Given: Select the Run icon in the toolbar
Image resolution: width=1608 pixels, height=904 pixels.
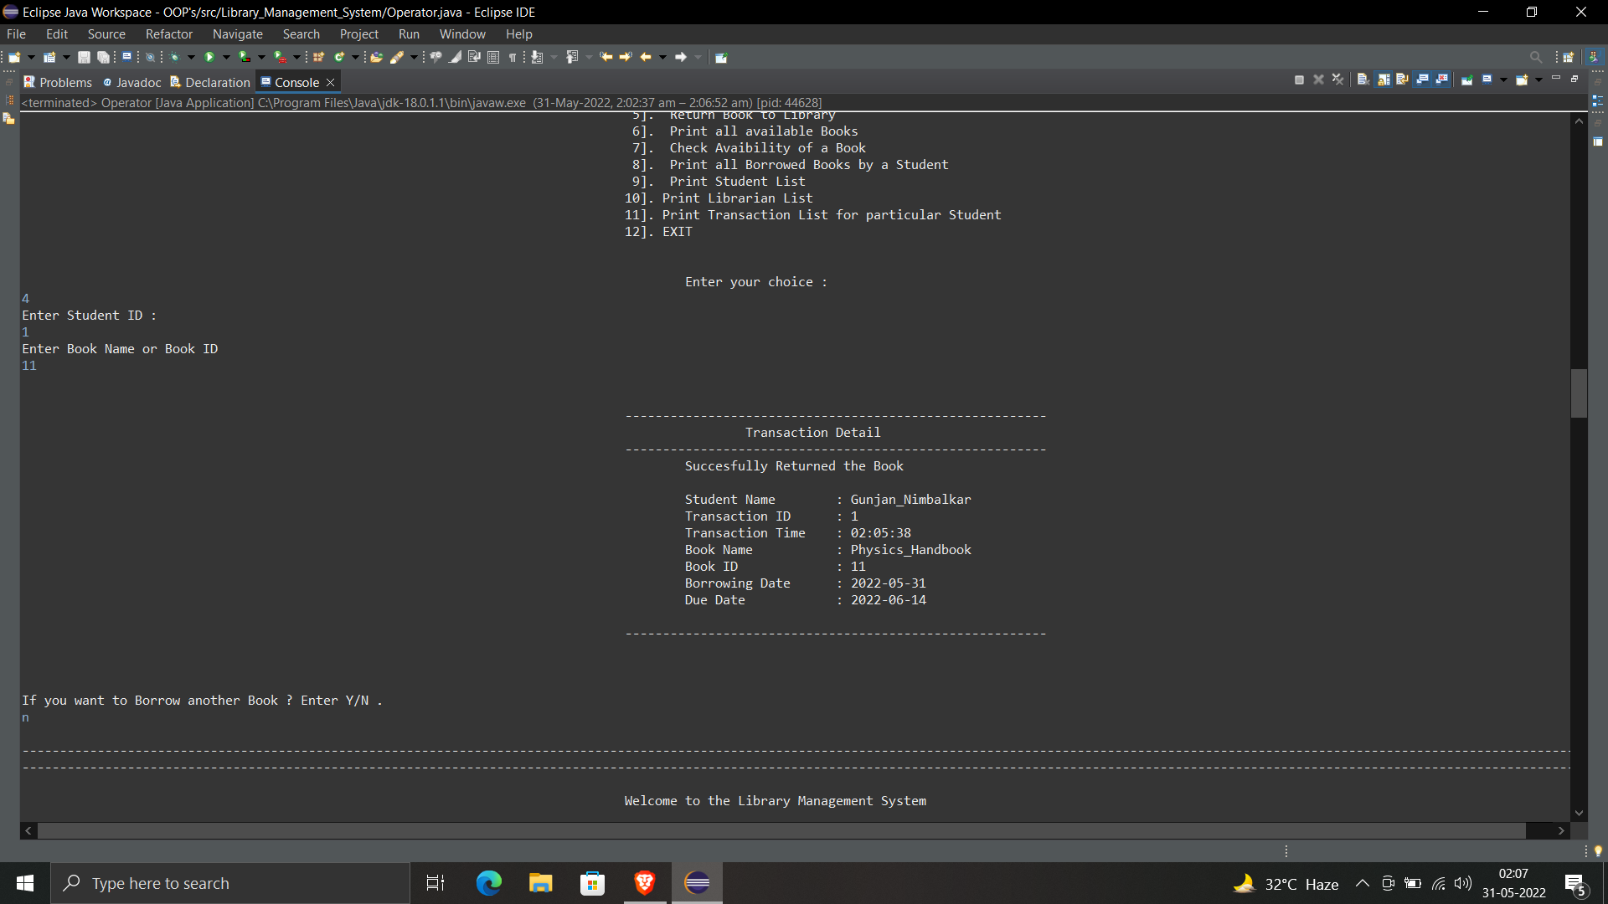Looking at the screenshot, I should (209, 57).
